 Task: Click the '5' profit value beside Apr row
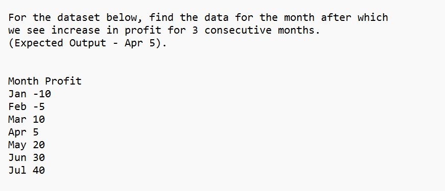[x=36, y=132]
